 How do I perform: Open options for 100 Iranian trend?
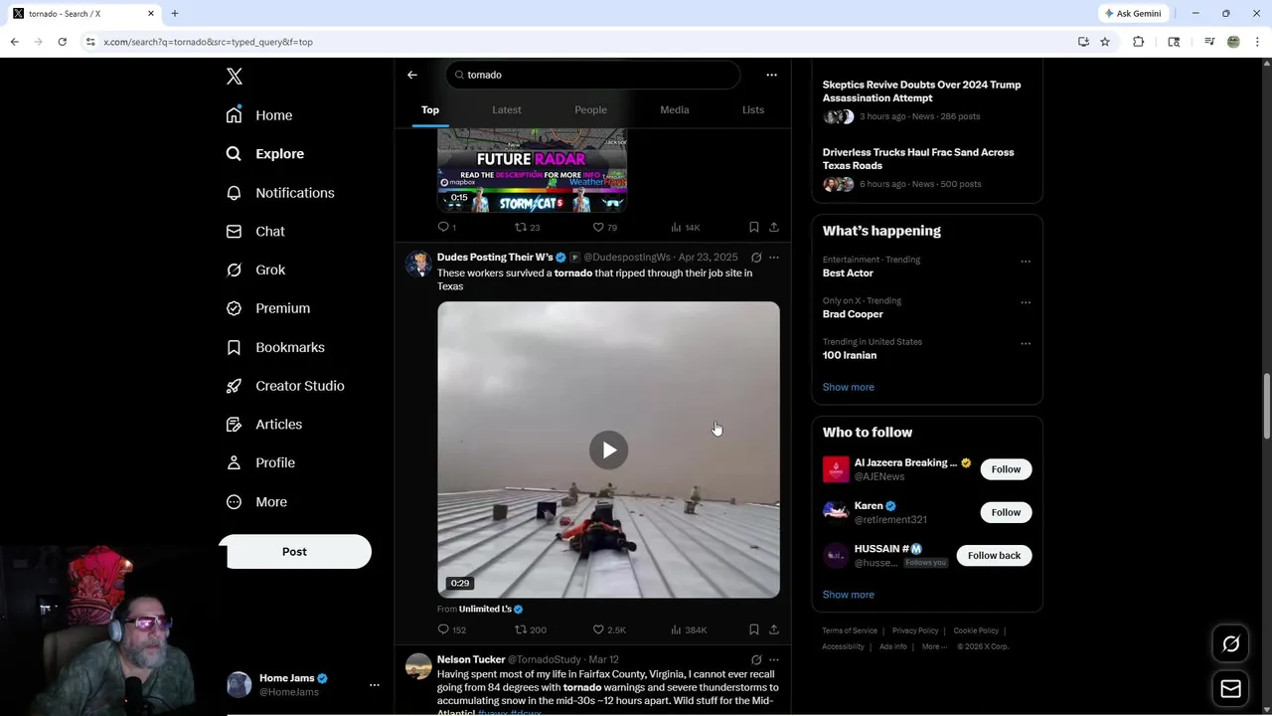pos(1025,344)
